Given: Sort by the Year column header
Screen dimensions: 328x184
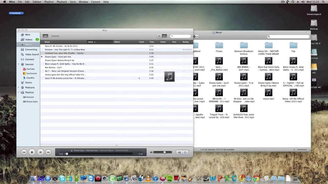Looking at the screenshot, I should pyautogui.click(x=174, y=42).
